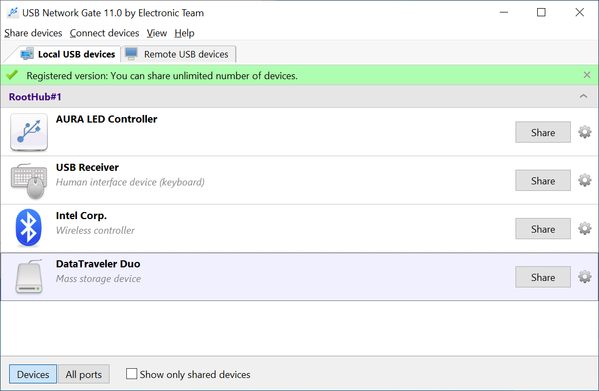Open the Connect devices menu
This screenshot has height=391, width=599.
tap(104, 33)
